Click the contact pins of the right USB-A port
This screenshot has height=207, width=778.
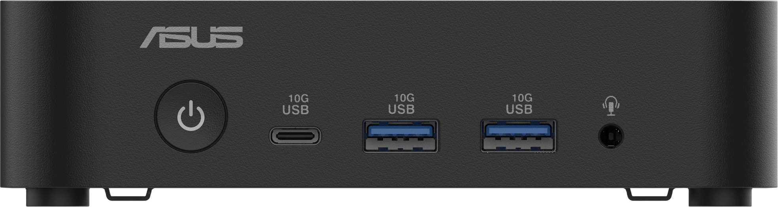(x=519, y=144)
